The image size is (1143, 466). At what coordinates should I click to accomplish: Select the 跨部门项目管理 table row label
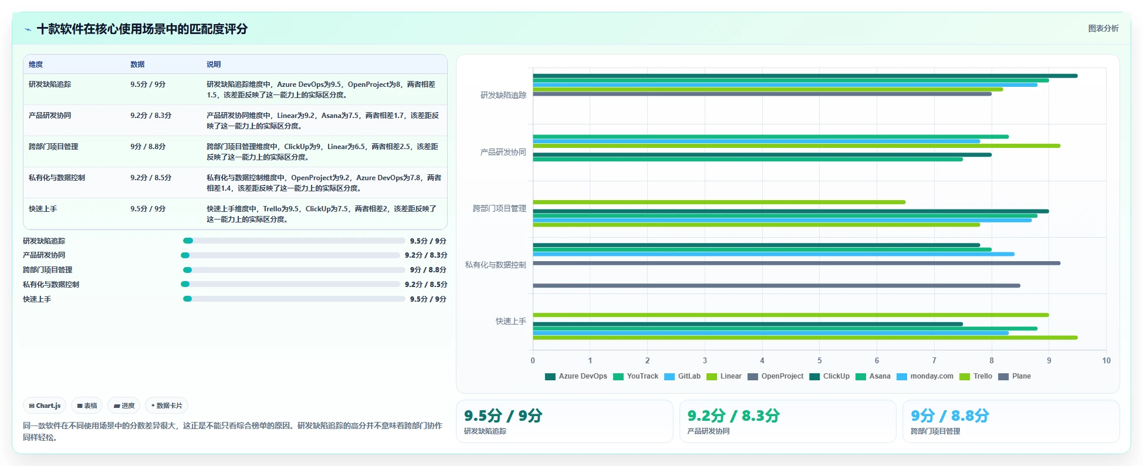[53, 147]
